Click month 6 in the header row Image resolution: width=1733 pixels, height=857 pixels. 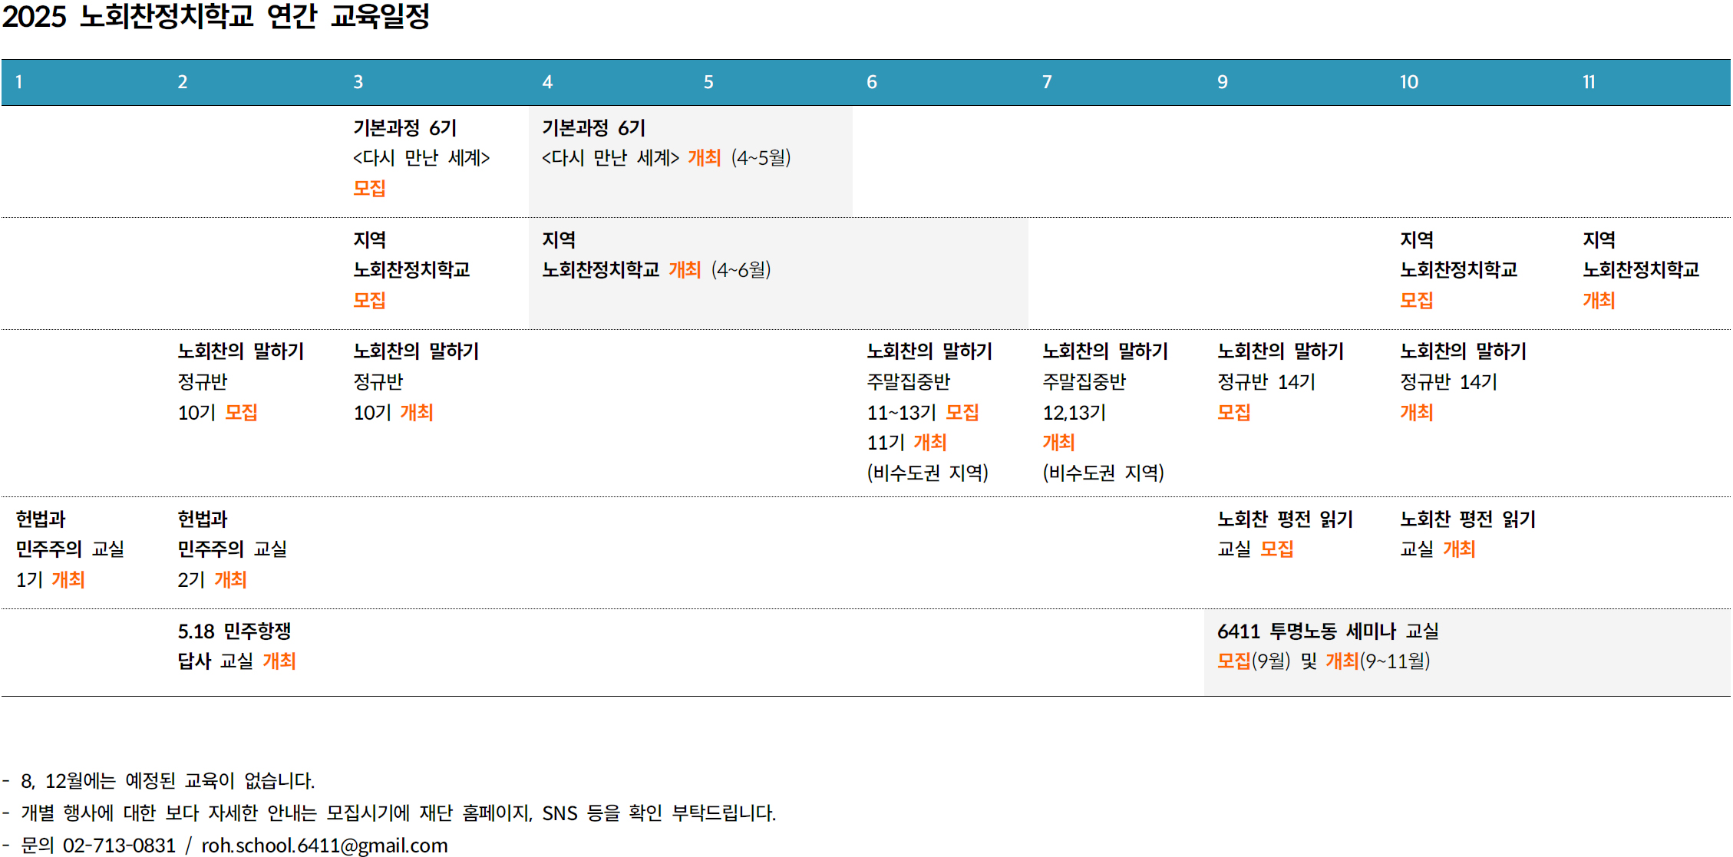[x=872, y=82]
